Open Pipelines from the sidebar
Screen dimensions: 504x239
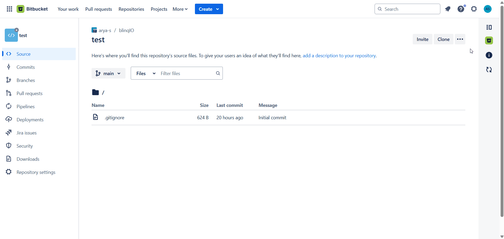(26, 106)
